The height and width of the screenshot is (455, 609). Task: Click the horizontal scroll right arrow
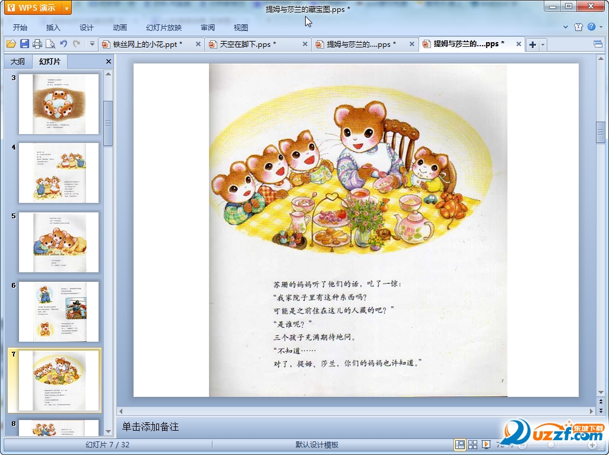click(592, 411)
